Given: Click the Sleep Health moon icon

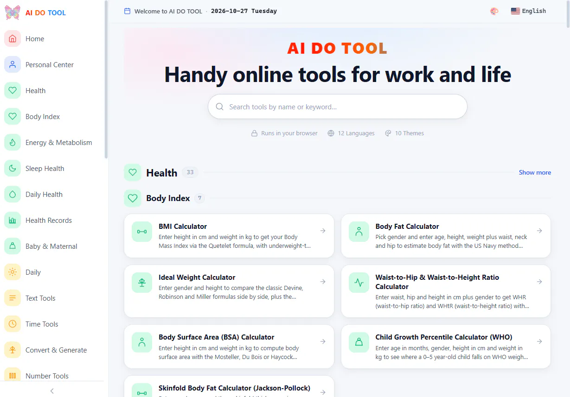Looking at the screenshot, I should tap(13, 169).
